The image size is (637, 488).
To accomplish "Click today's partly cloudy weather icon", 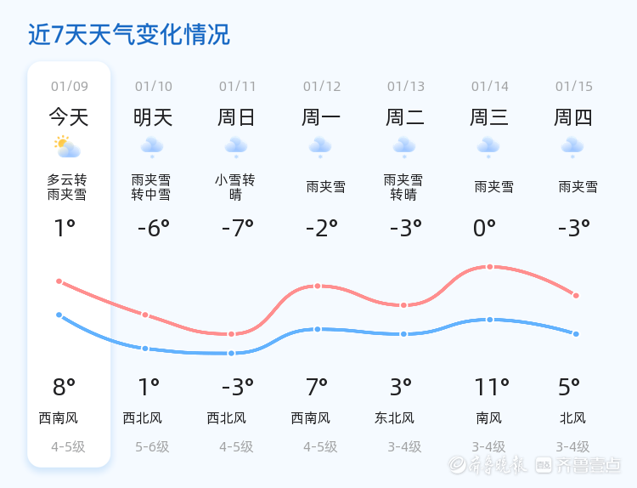I will click(x=67, y=147).
